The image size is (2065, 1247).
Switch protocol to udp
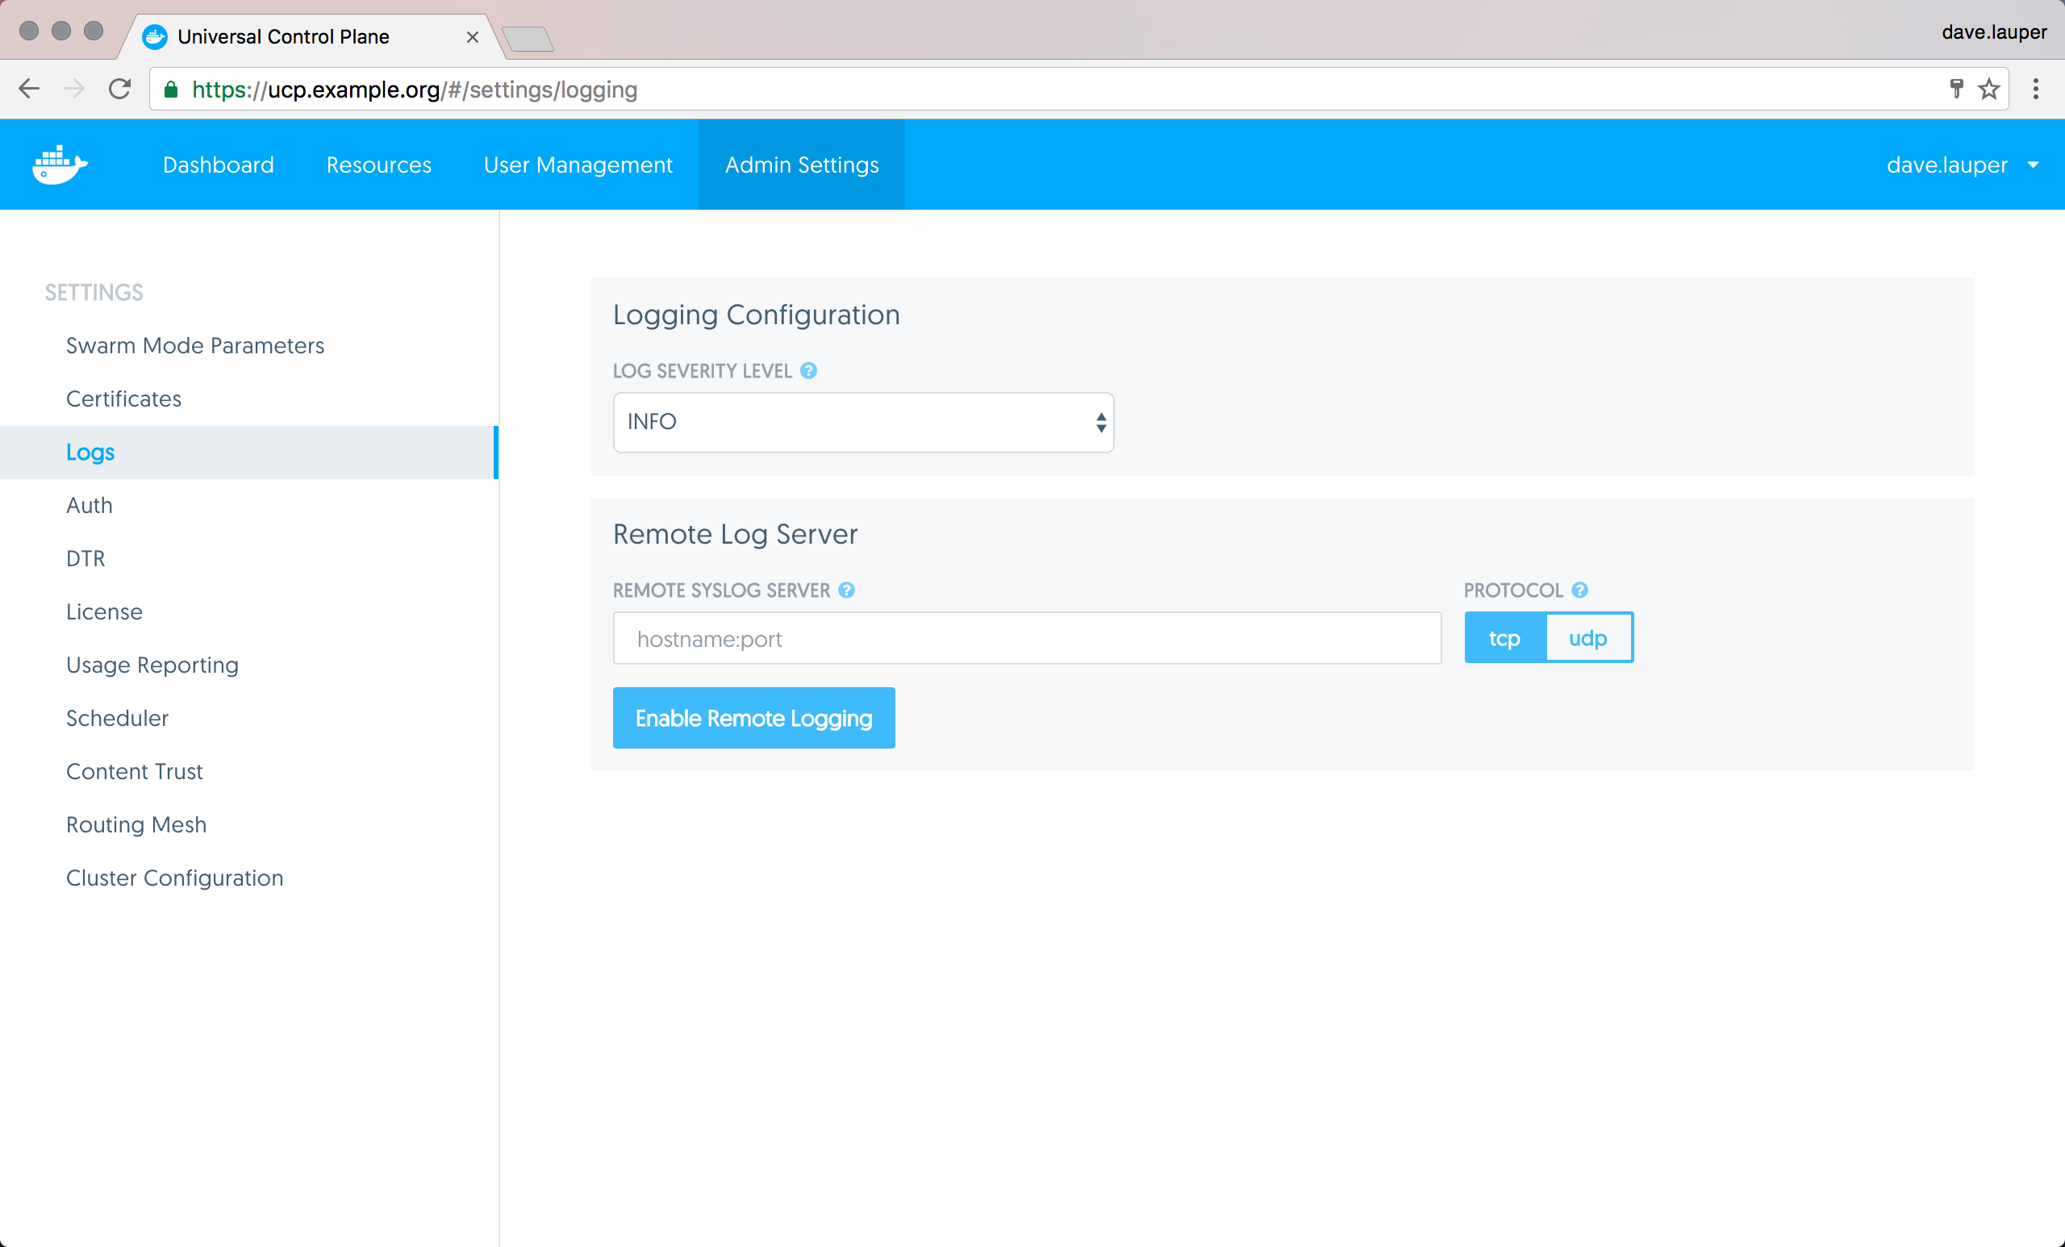(1587, 638)
